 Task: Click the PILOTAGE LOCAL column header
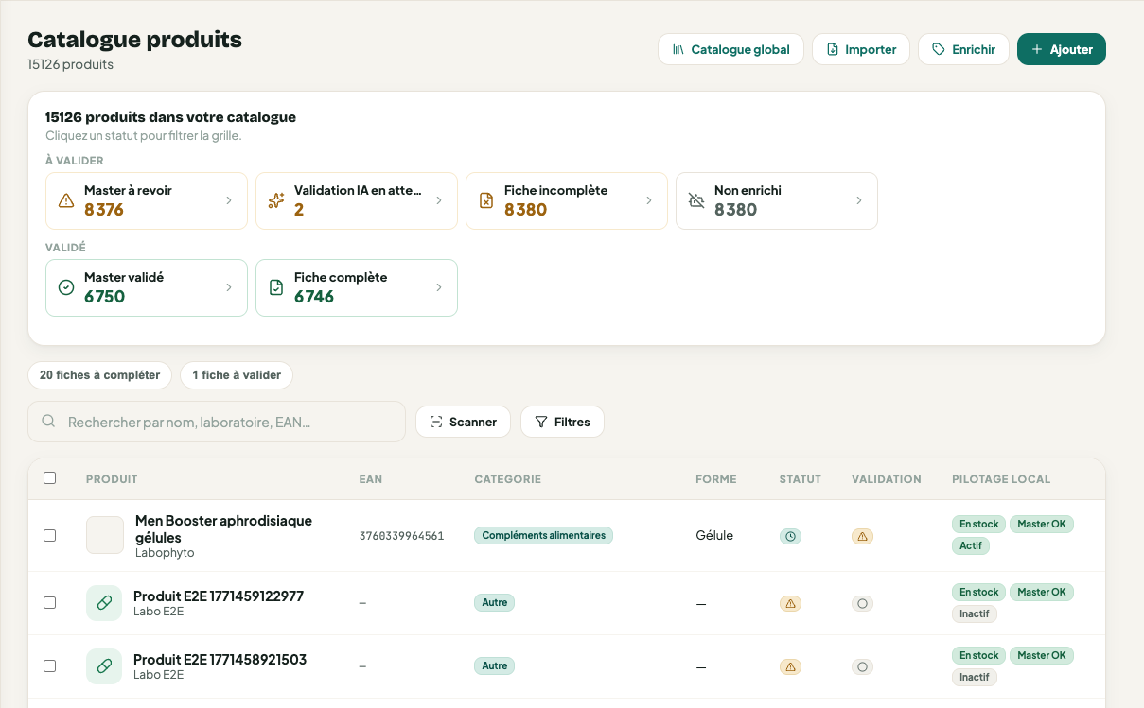[x=1001, y=479]
